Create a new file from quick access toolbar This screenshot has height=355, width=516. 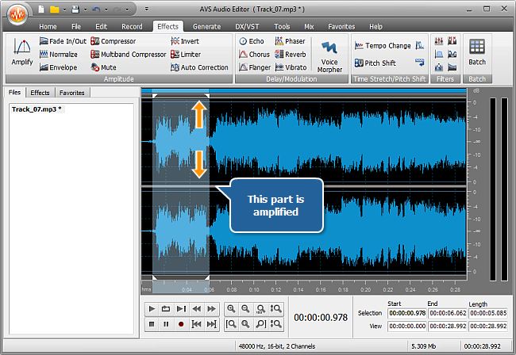[41, 10]
